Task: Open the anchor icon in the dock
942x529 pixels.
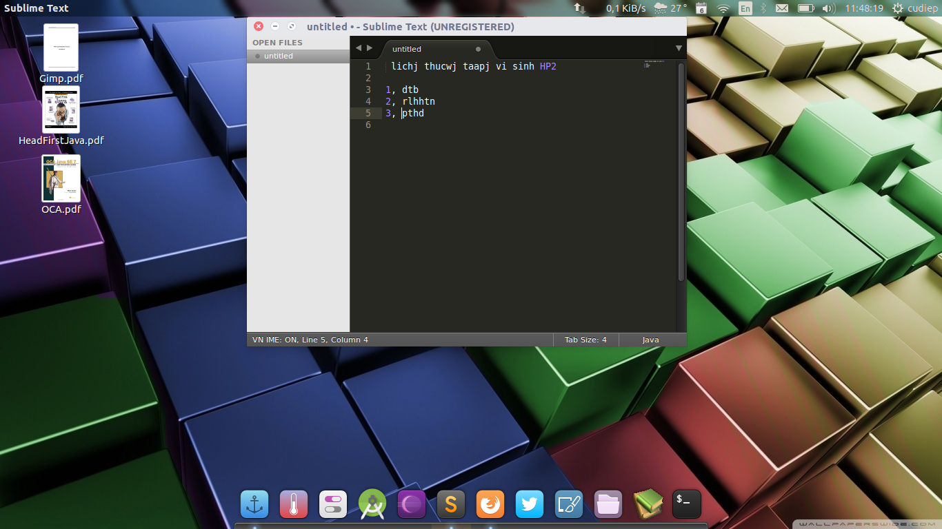Action: click(x=254, y=505)
